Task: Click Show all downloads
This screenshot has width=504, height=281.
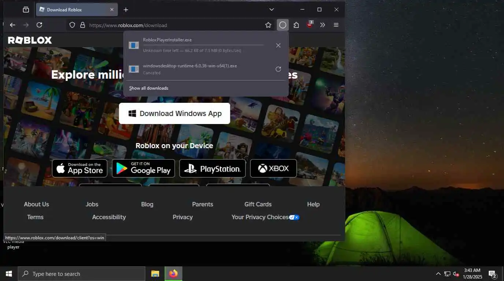Action: 149,88
